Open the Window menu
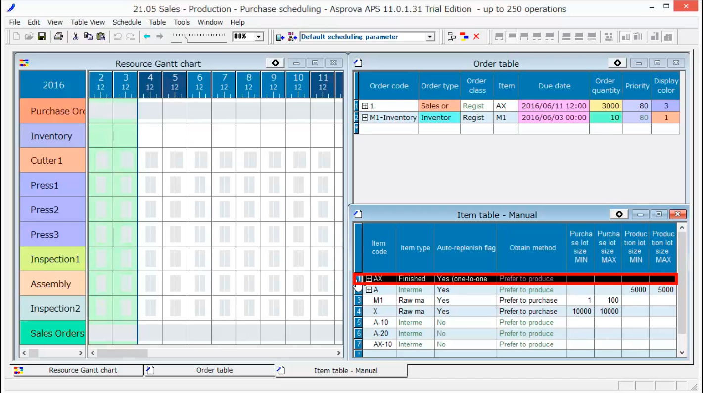This screenshot has height=393, width=703. coord(210,22)
